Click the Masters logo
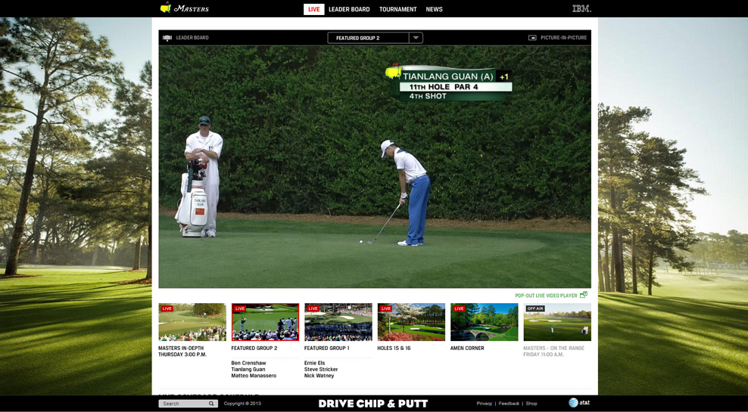 click(185, 8)
